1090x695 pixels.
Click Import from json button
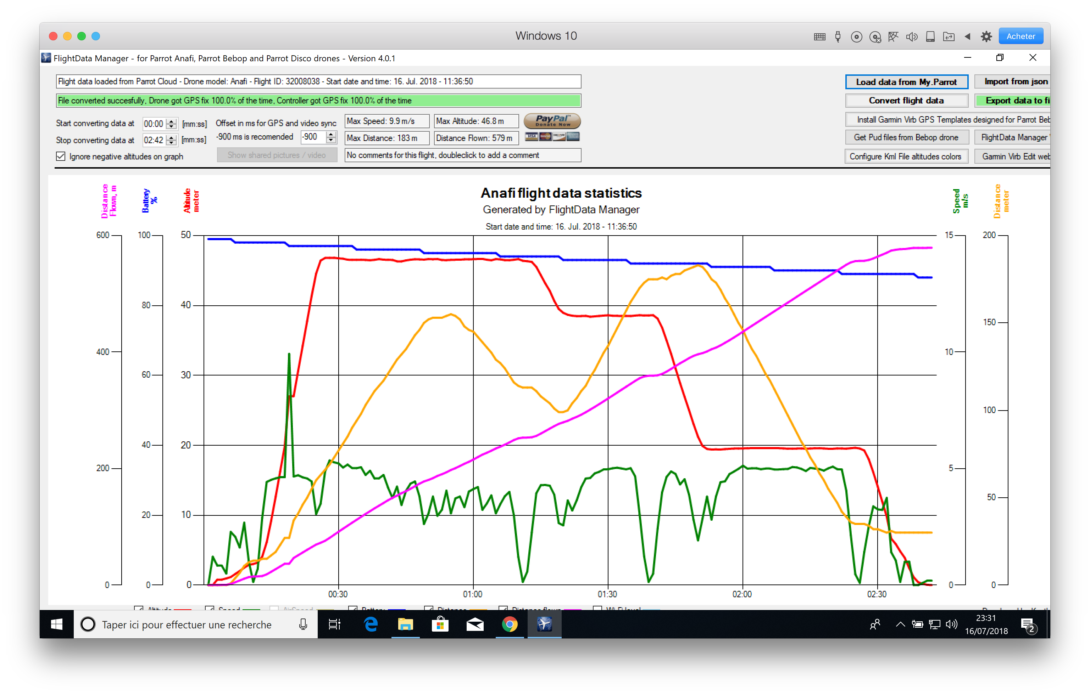[x=1013, y=82]
